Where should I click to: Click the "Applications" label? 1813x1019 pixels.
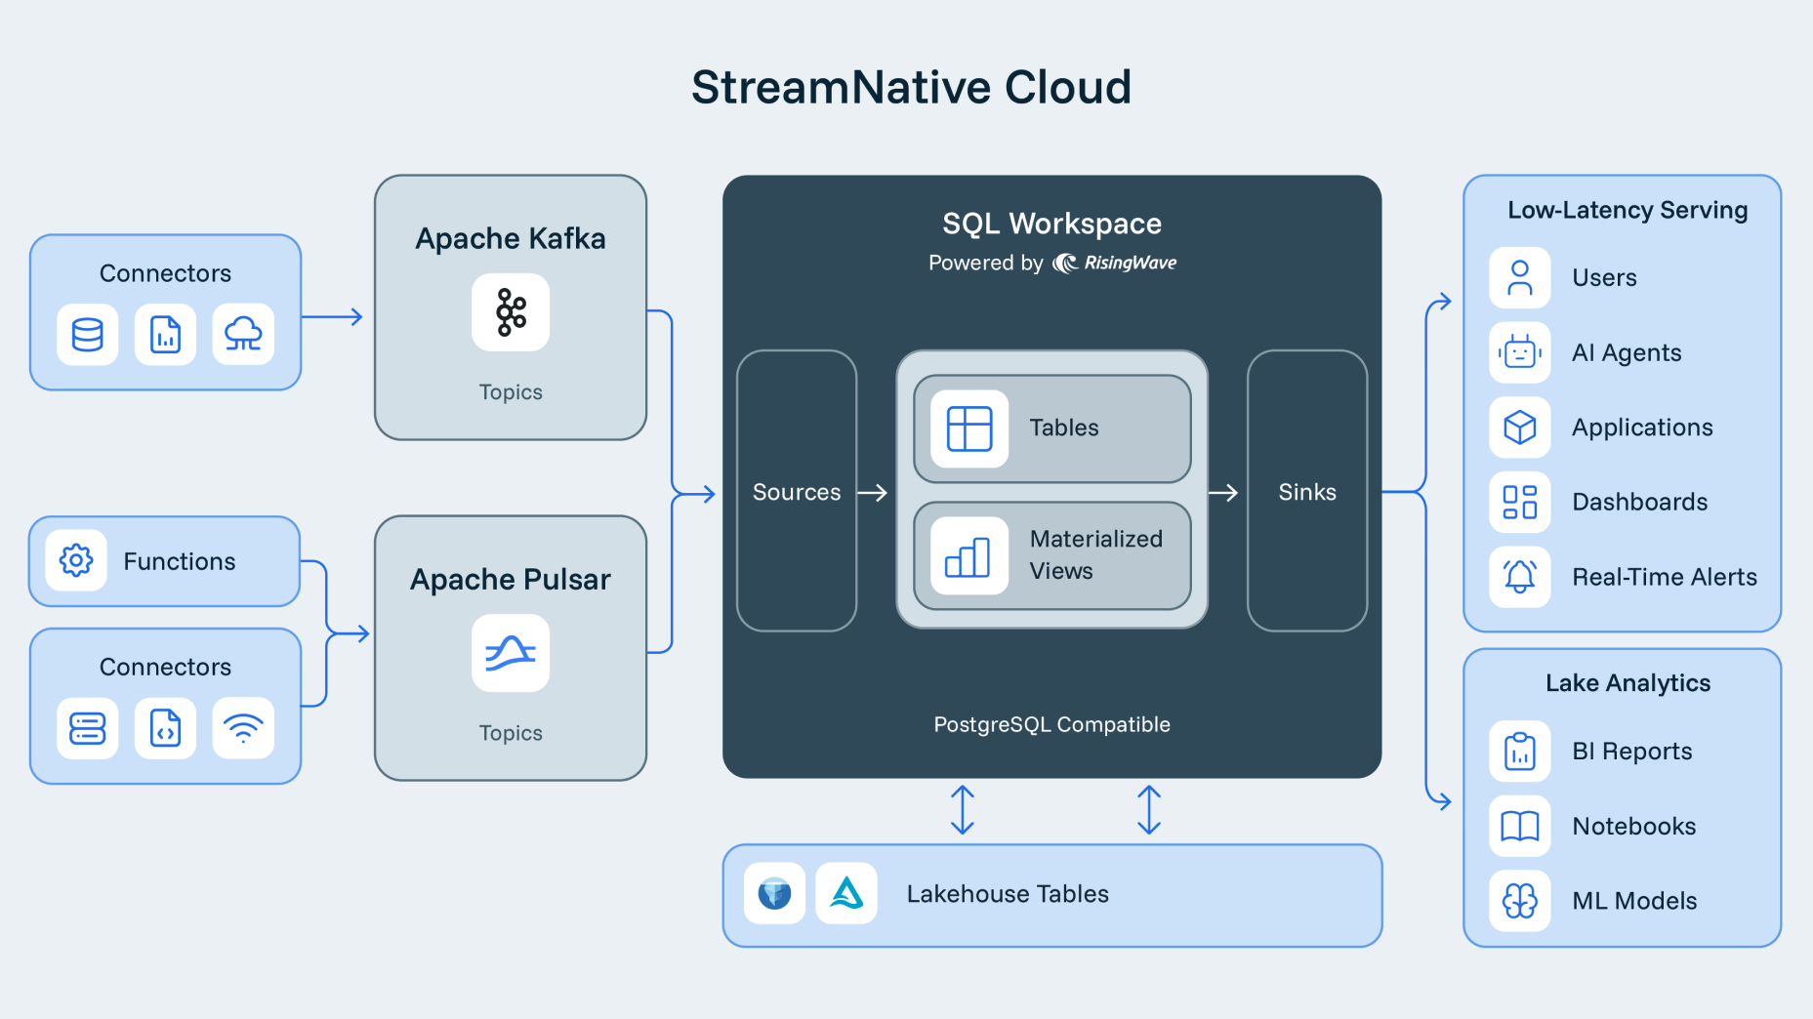pos(1642,428)
